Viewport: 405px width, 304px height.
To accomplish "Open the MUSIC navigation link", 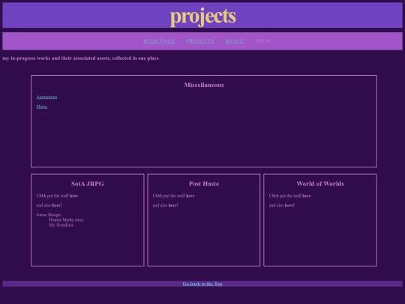I will [x=235, y=41].
